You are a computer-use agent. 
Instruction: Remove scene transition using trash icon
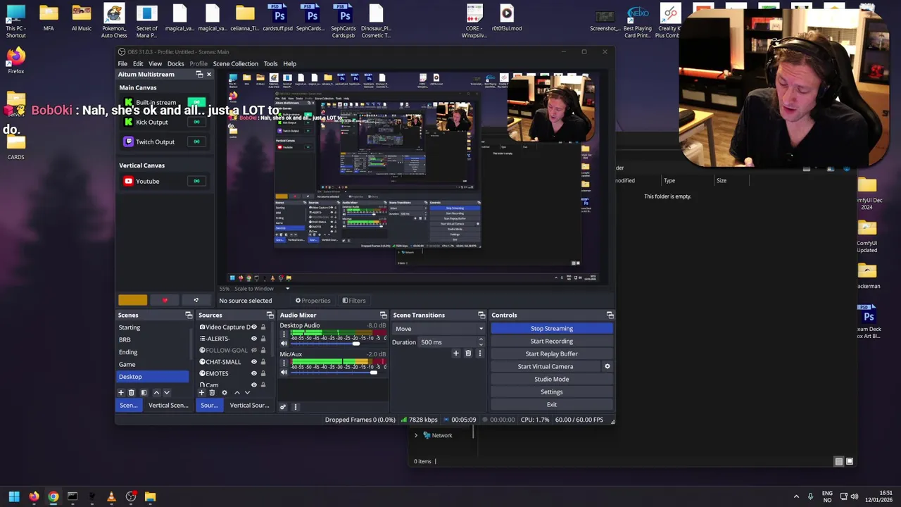[x=468, y=353]
